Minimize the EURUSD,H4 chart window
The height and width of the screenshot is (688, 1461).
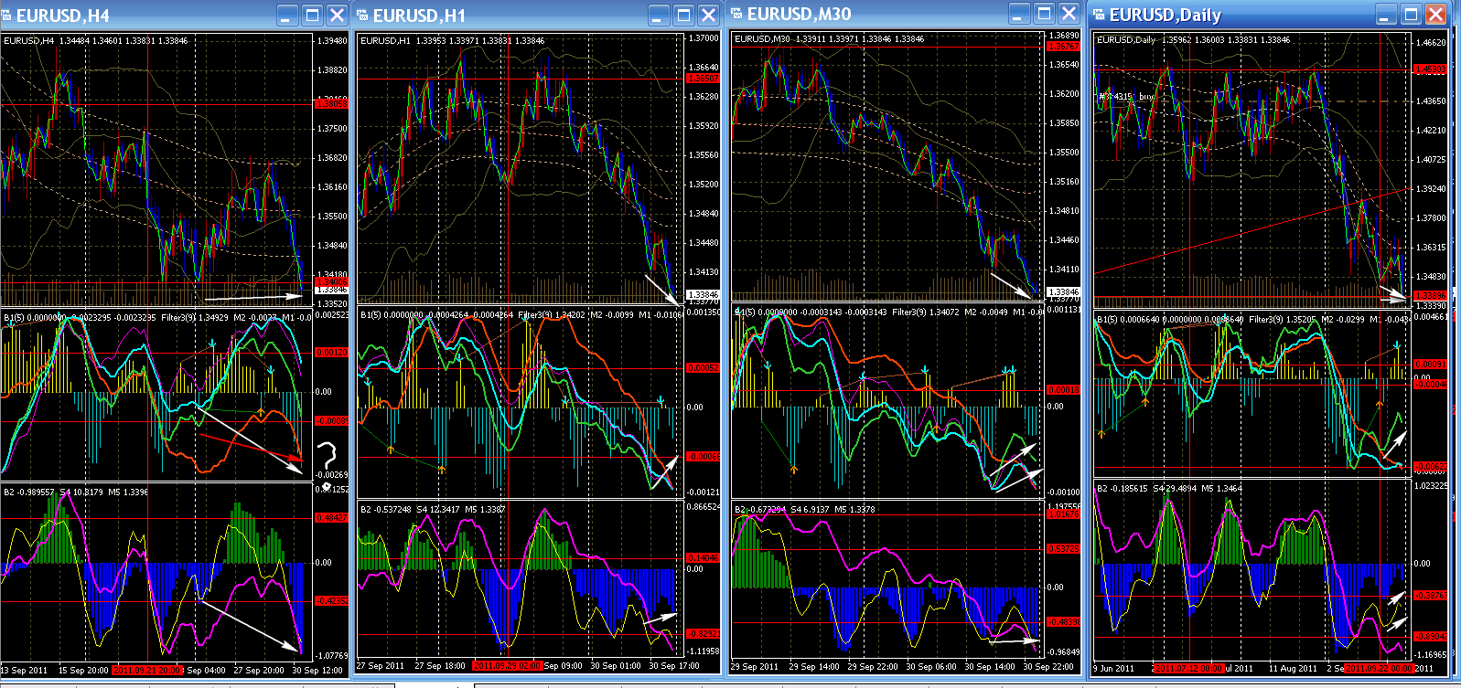tap(288, 16)
